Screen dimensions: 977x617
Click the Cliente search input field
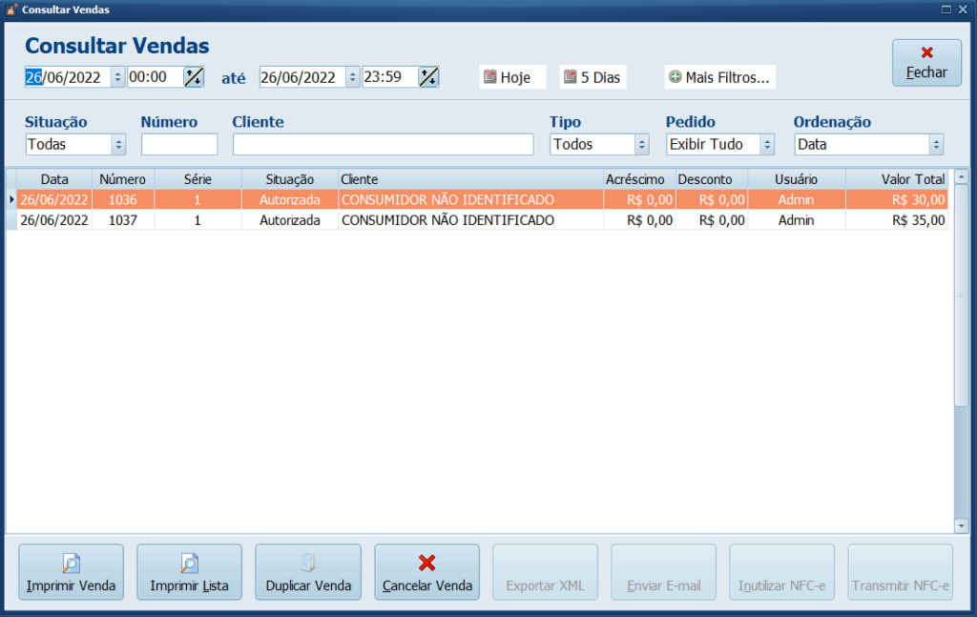coord(383,145)
